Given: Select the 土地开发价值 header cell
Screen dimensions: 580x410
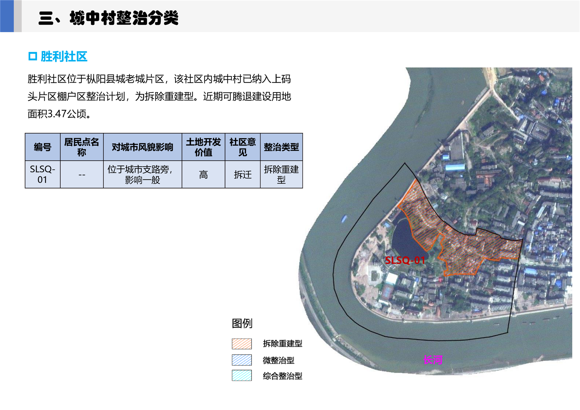Looking at the screenshot, I should tap(204, 147).
